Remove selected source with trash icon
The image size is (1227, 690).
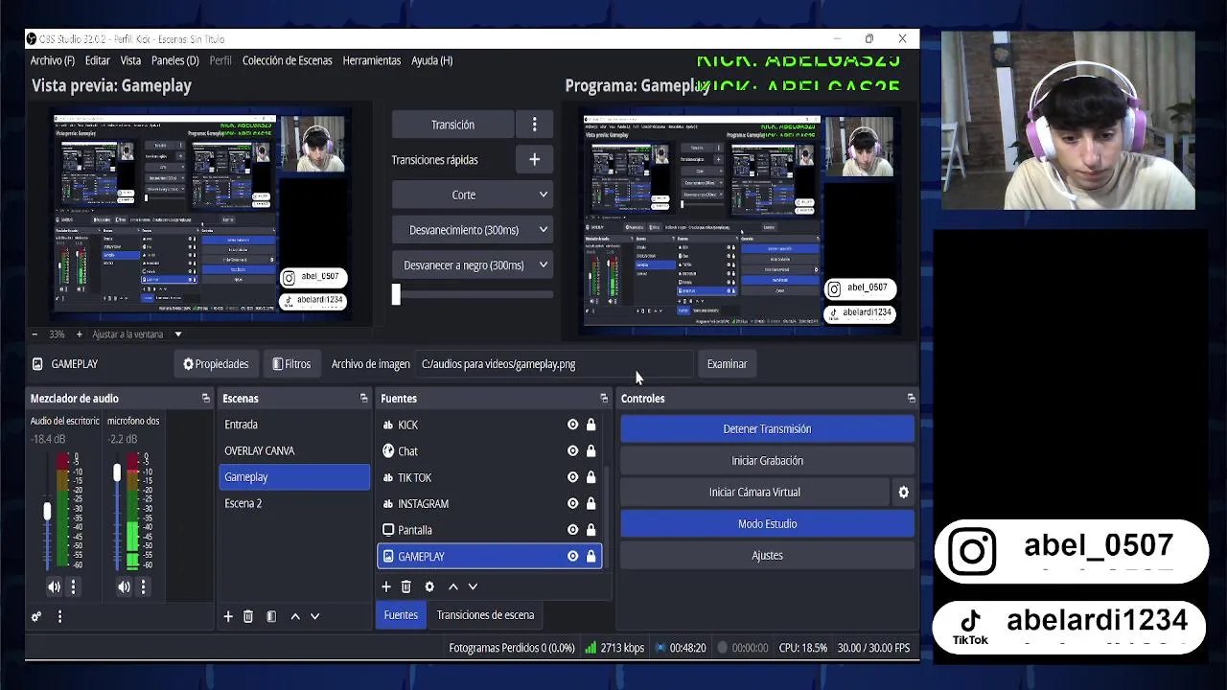(406, 586)
